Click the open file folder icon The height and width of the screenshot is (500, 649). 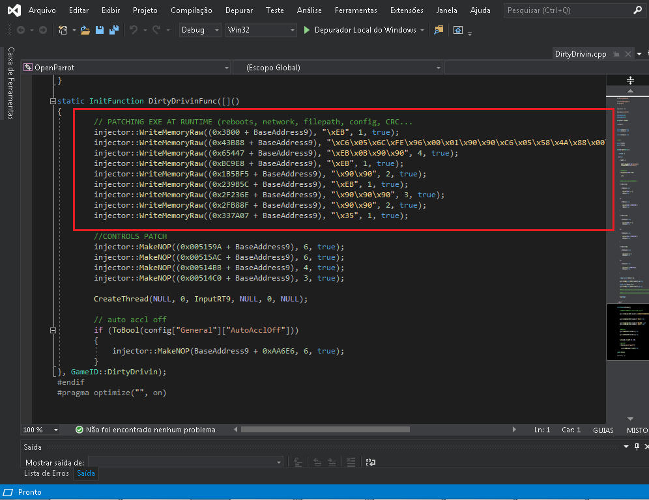[x=85, y=30]
